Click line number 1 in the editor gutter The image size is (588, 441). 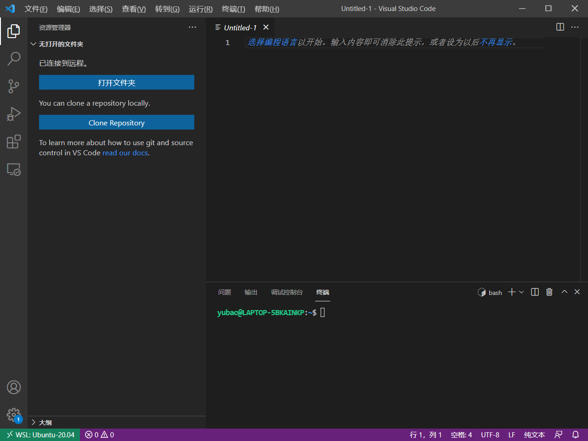click(227, 42)
